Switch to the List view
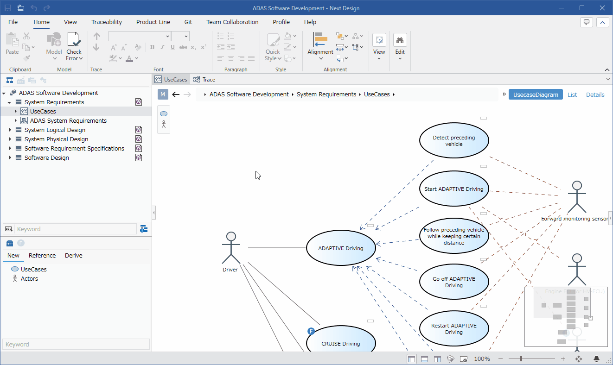The width and height of the screenshot is (613, 365). (x=572, y=94)
